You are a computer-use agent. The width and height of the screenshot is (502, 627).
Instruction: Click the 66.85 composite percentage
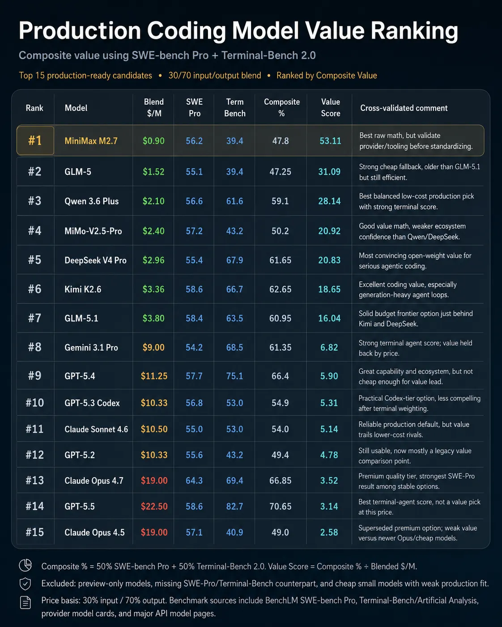click(280, 481)
